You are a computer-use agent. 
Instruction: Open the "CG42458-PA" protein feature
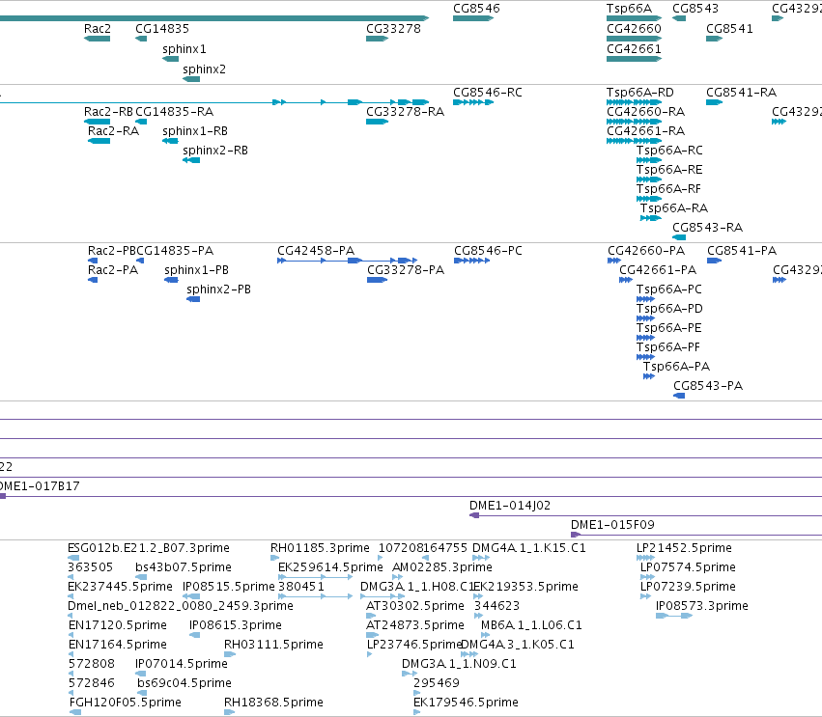316,252
